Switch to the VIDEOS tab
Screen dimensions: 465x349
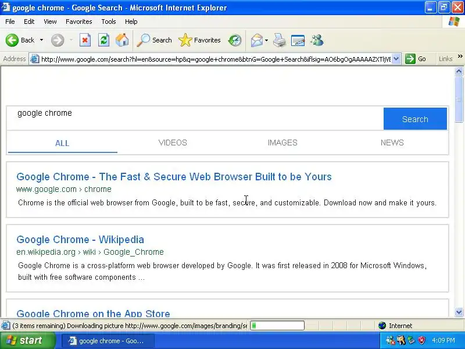(x=173, y=143)
